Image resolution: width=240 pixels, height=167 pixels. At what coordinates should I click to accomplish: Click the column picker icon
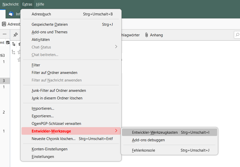coord(8,43)
